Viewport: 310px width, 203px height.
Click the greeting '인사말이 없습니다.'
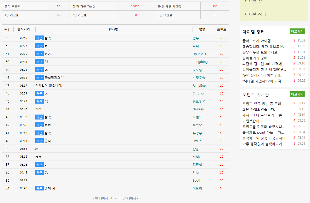(x=49, y=85)
